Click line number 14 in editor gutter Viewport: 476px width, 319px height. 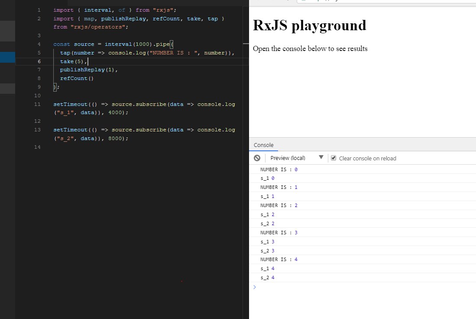[x=37, y=147]
